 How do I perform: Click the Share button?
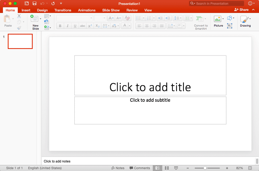click(x=241, y=10)
